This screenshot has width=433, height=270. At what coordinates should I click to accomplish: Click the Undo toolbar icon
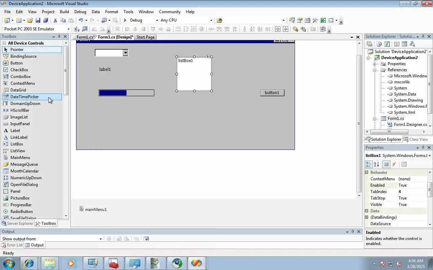coord(81,20)
